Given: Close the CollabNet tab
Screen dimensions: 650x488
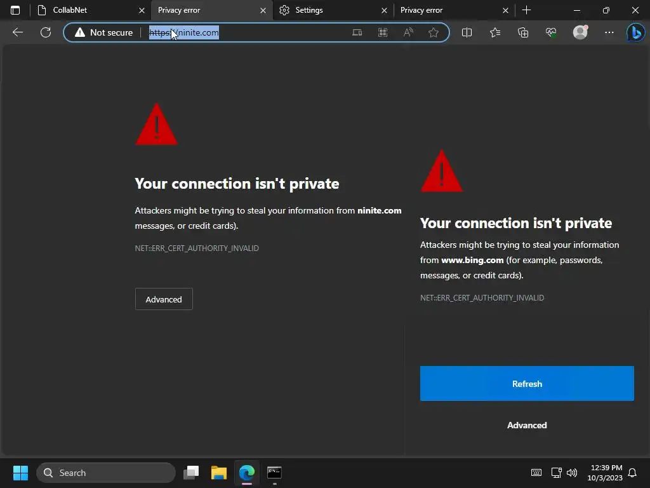Looking at the screenshot, I should click(142, 10).
